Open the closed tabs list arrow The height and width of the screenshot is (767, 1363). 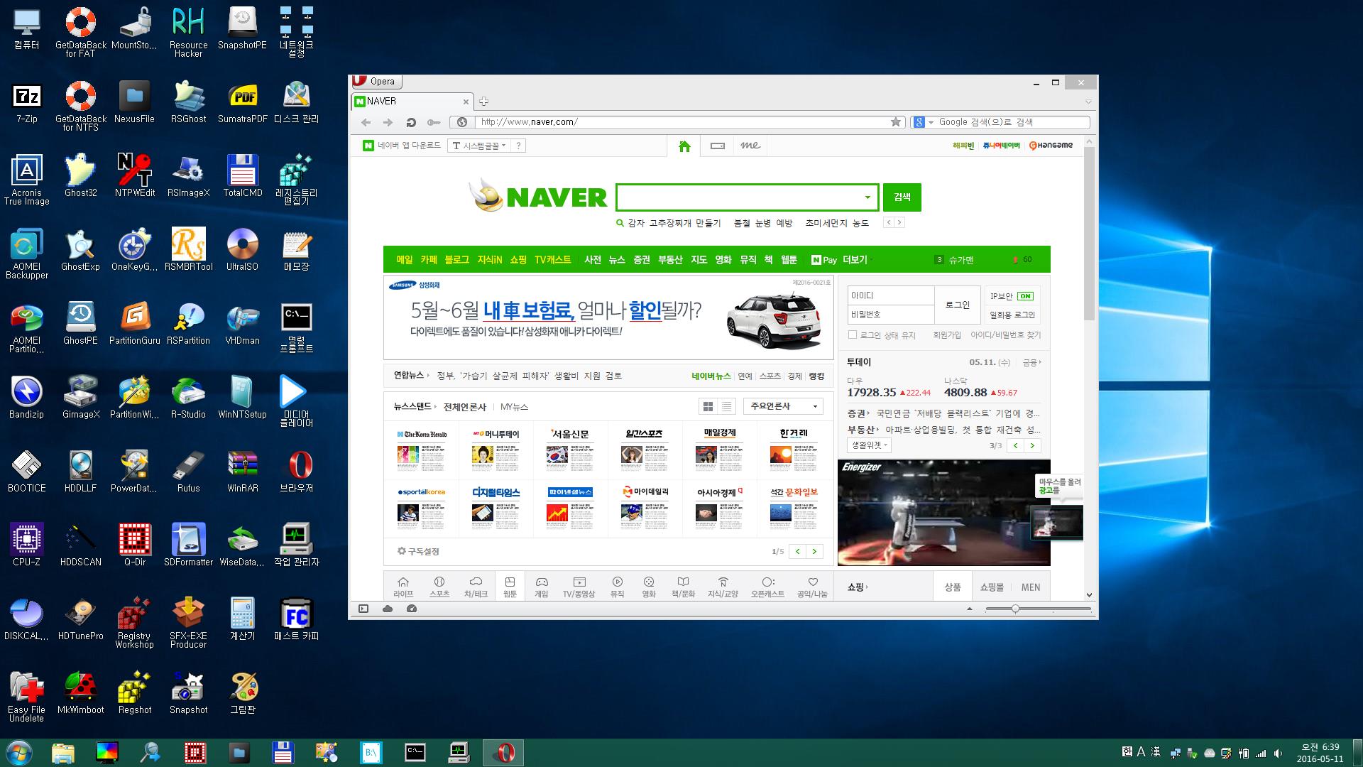(x=1088, y=102)
